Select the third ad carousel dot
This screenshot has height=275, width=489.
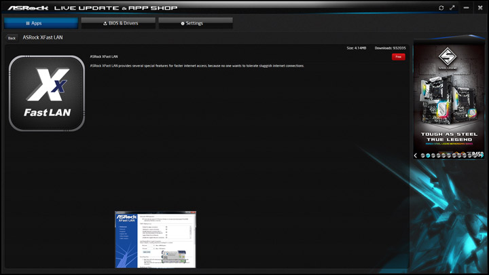433,155
